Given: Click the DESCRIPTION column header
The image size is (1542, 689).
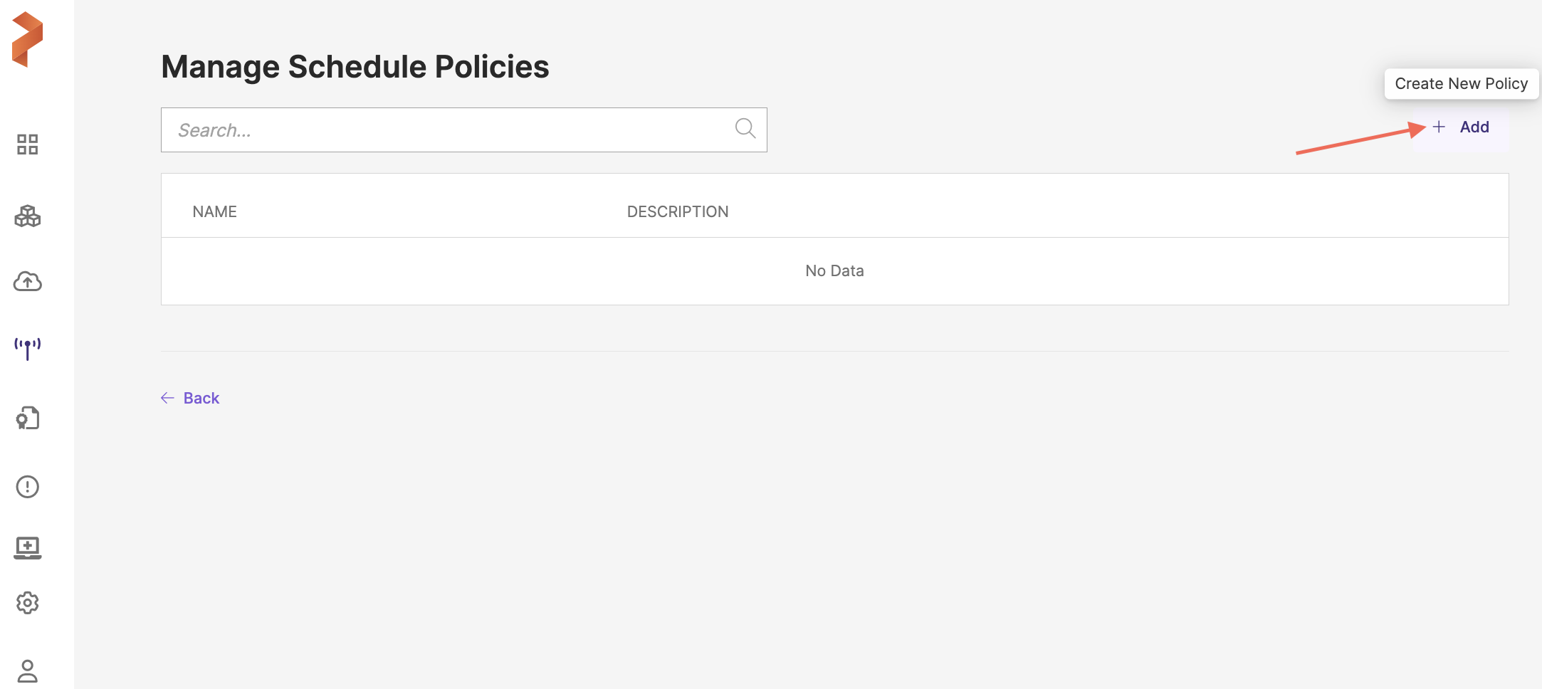Looking at the screenshot, I should pos(677,211).
